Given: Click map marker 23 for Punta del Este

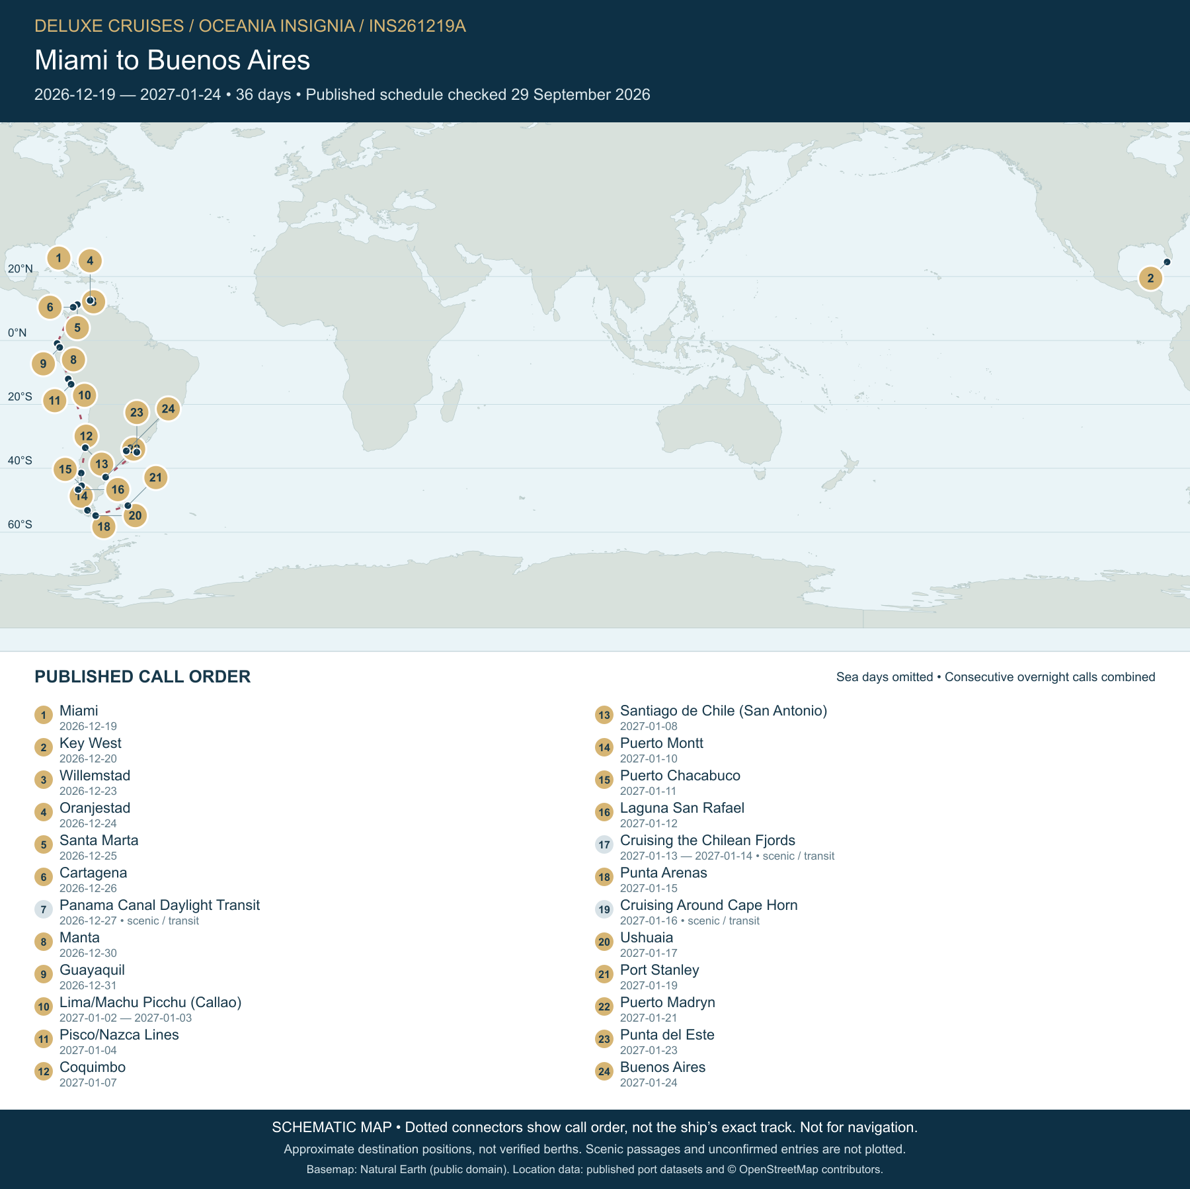Looking at the screenshot, I should point(136,413).
